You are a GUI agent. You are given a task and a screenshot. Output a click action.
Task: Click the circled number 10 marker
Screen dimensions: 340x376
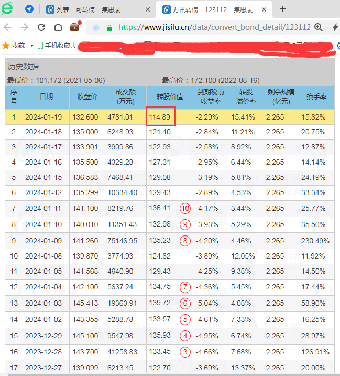[x=184, y=208]
